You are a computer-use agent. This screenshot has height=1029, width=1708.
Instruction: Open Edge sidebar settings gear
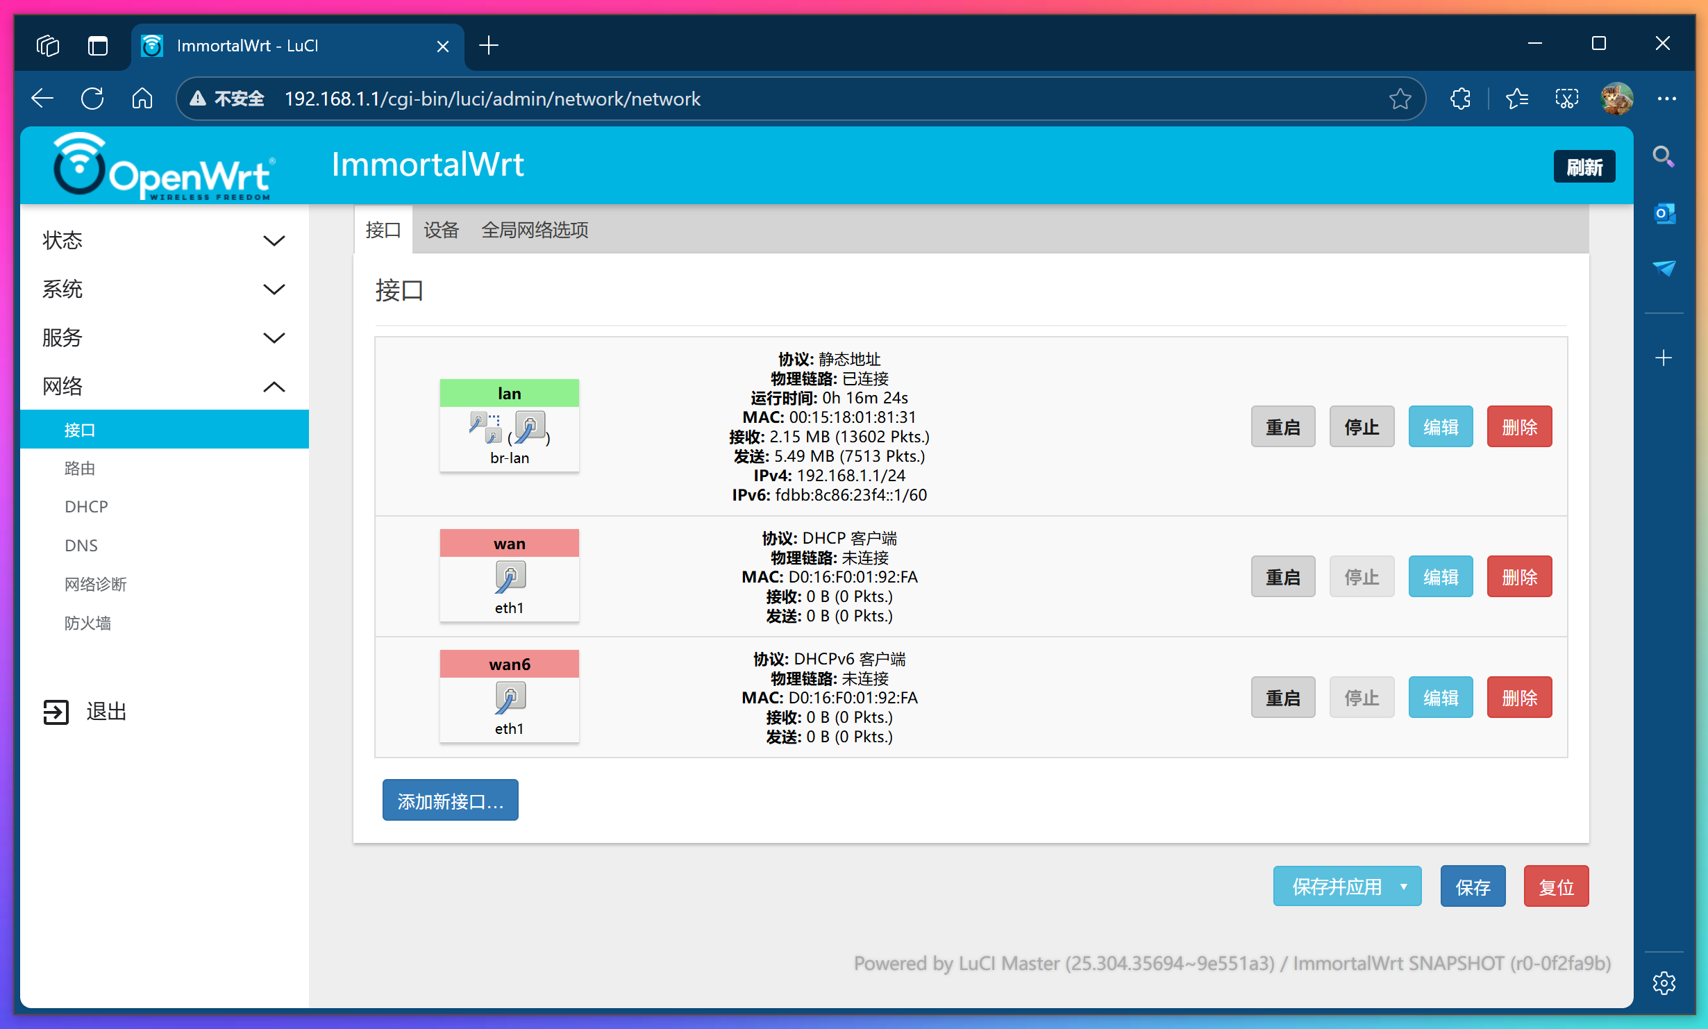pyautogui.click(x=1664, y=982)
